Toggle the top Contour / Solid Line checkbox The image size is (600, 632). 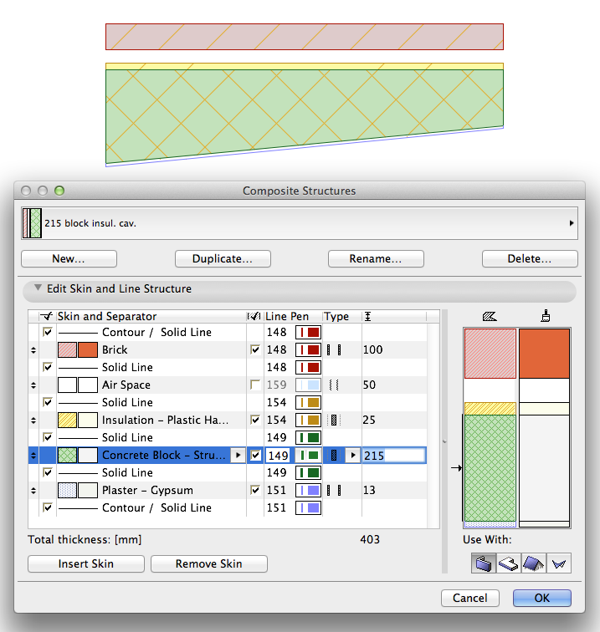point(48,332)
